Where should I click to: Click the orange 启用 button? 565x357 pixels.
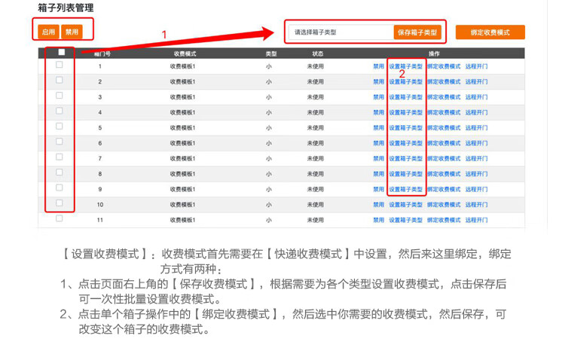(x=49, y=32)
